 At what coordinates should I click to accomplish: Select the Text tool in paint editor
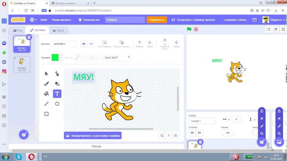point(57,94)
